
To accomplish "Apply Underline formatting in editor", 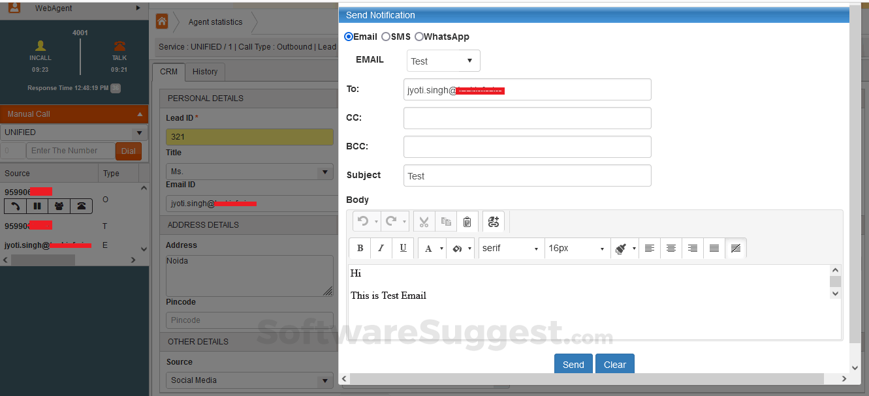I will point(403,248).
